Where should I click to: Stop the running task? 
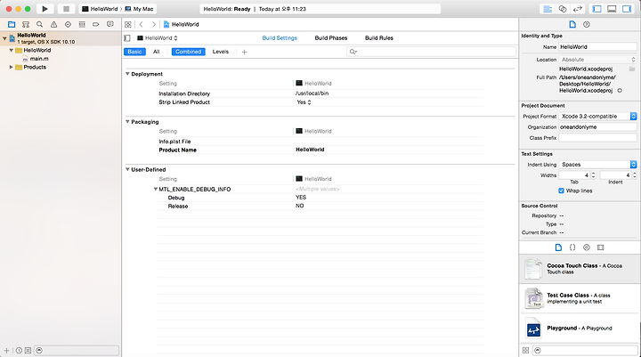coord(66,9)
